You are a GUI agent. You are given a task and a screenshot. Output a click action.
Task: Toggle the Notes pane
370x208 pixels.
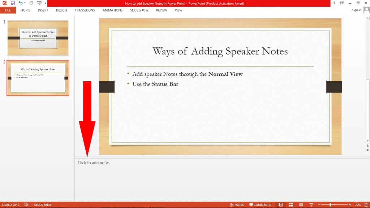[237, 204]
